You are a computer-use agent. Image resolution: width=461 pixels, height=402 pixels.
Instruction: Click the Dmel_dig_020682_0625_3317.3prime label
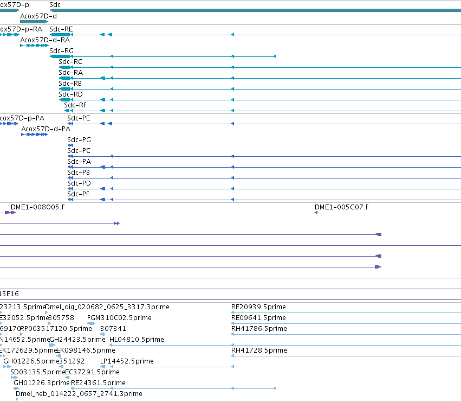pos(107,307)
